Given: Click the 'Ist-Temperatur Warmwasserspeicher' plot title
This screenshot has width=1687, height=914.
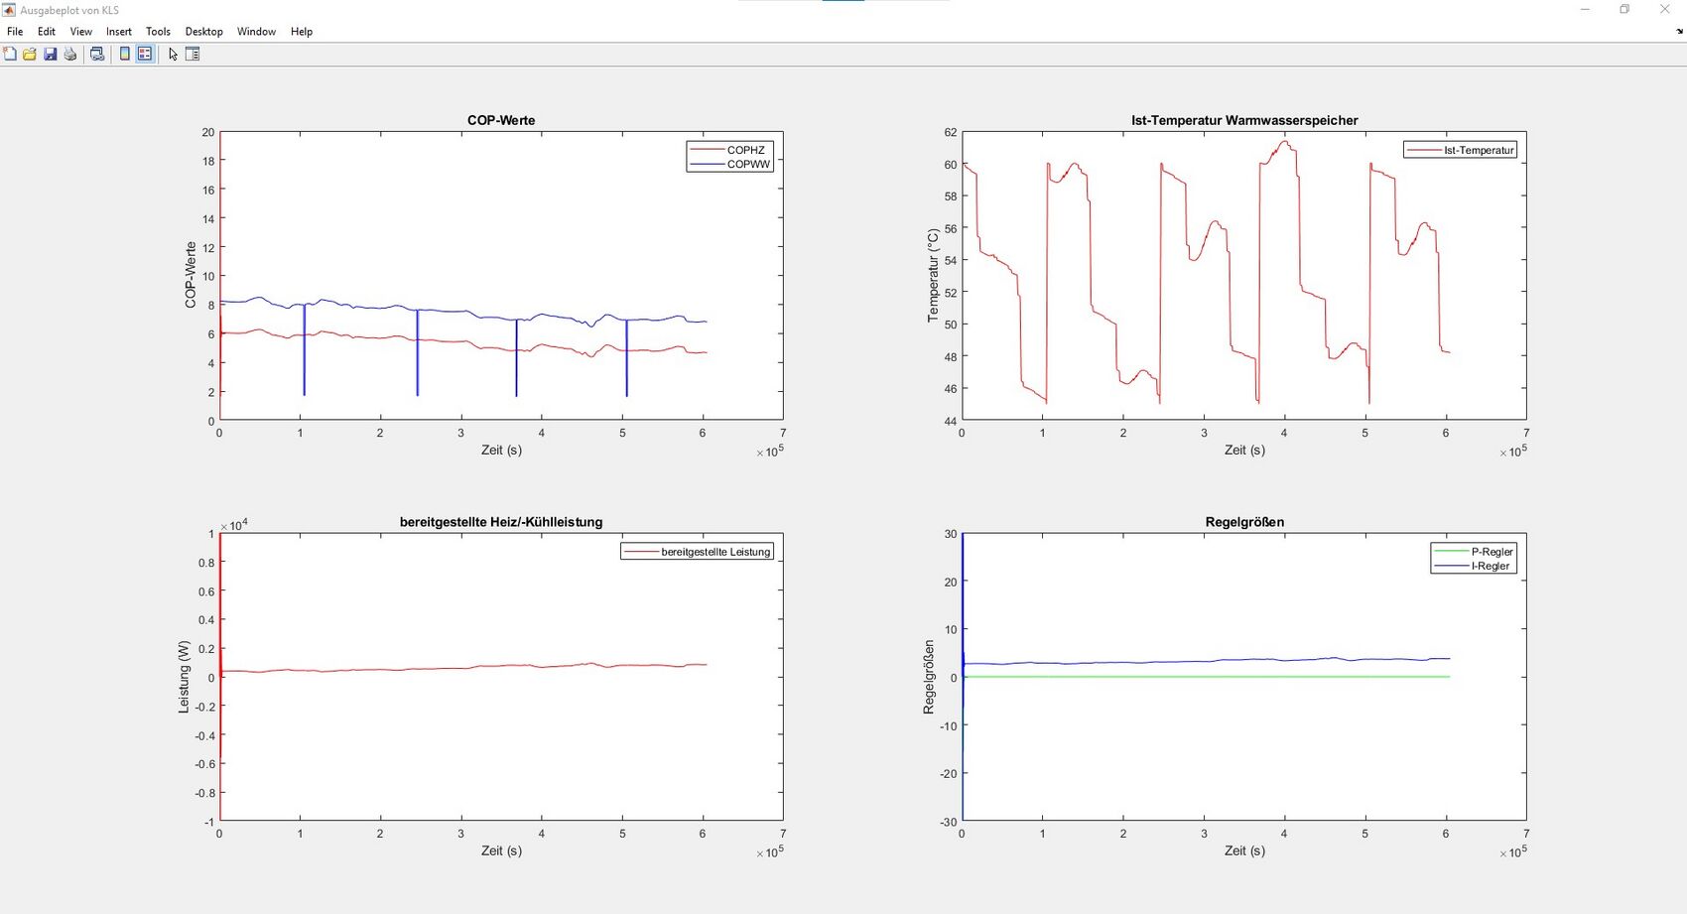Looking at the screenshot, I should coord(1244,120).
